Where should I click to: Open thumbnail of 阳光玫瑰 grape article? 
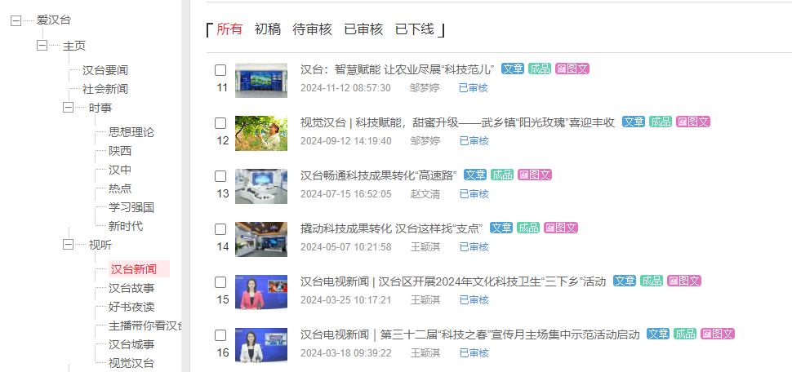click(x=261, y=132)
